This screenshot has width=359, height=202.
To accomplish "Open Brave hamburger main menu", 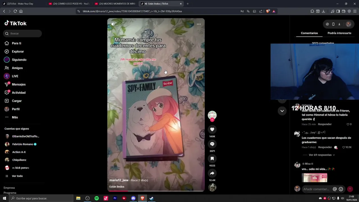I will [355, 11].
